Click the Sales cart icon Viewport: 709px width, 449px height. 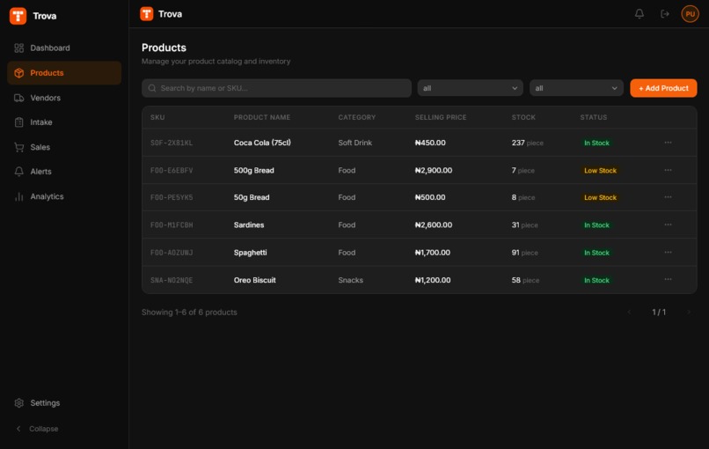(x=19, y=147)
